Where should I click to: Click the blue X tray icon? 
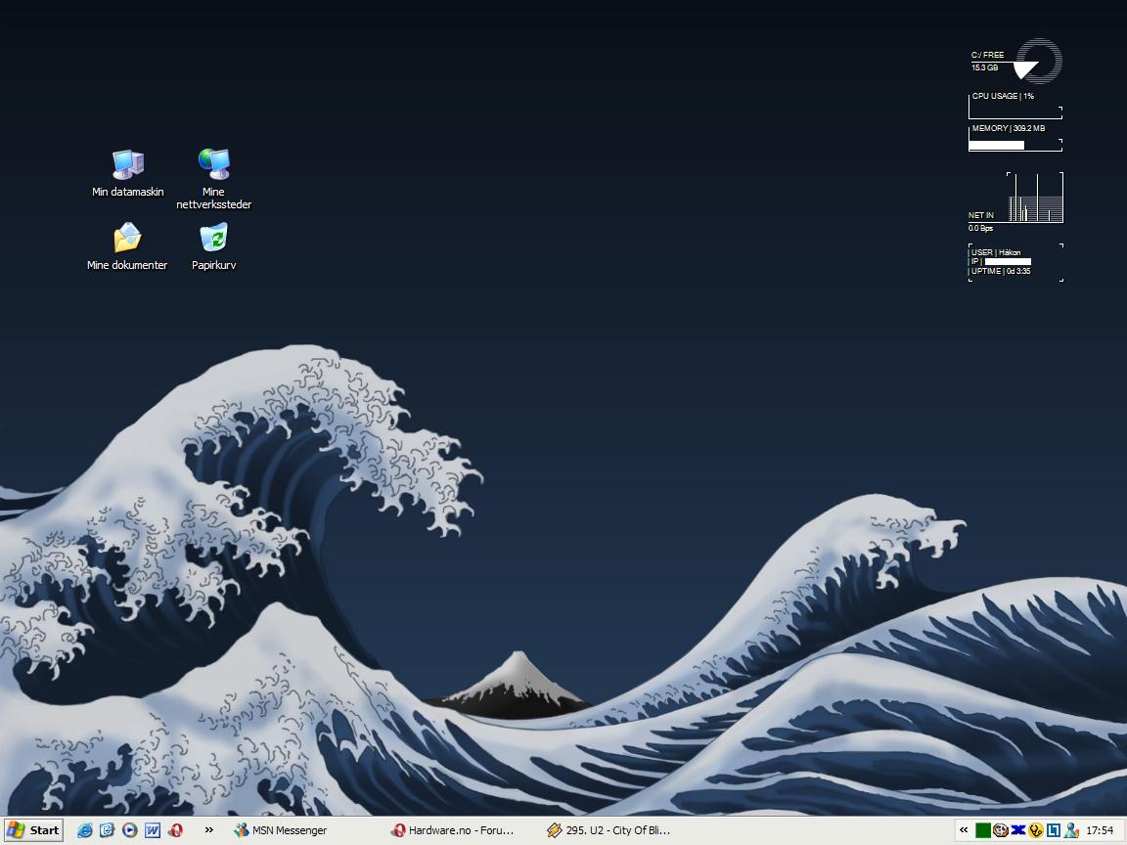[x=1018, y=830]
